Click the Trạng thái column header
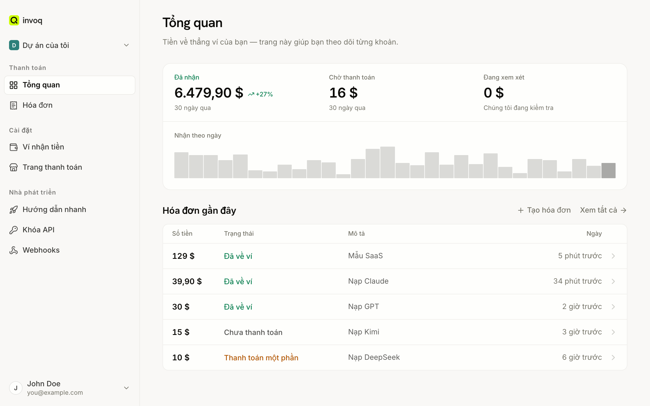The image size is (650, 406). [x=239, y=234]
